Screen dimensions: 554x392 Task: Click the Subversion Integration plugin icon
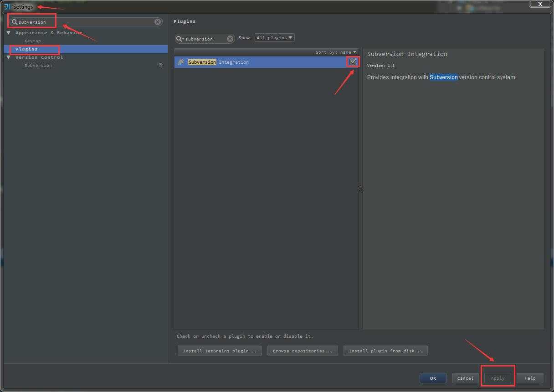[181, 62]
